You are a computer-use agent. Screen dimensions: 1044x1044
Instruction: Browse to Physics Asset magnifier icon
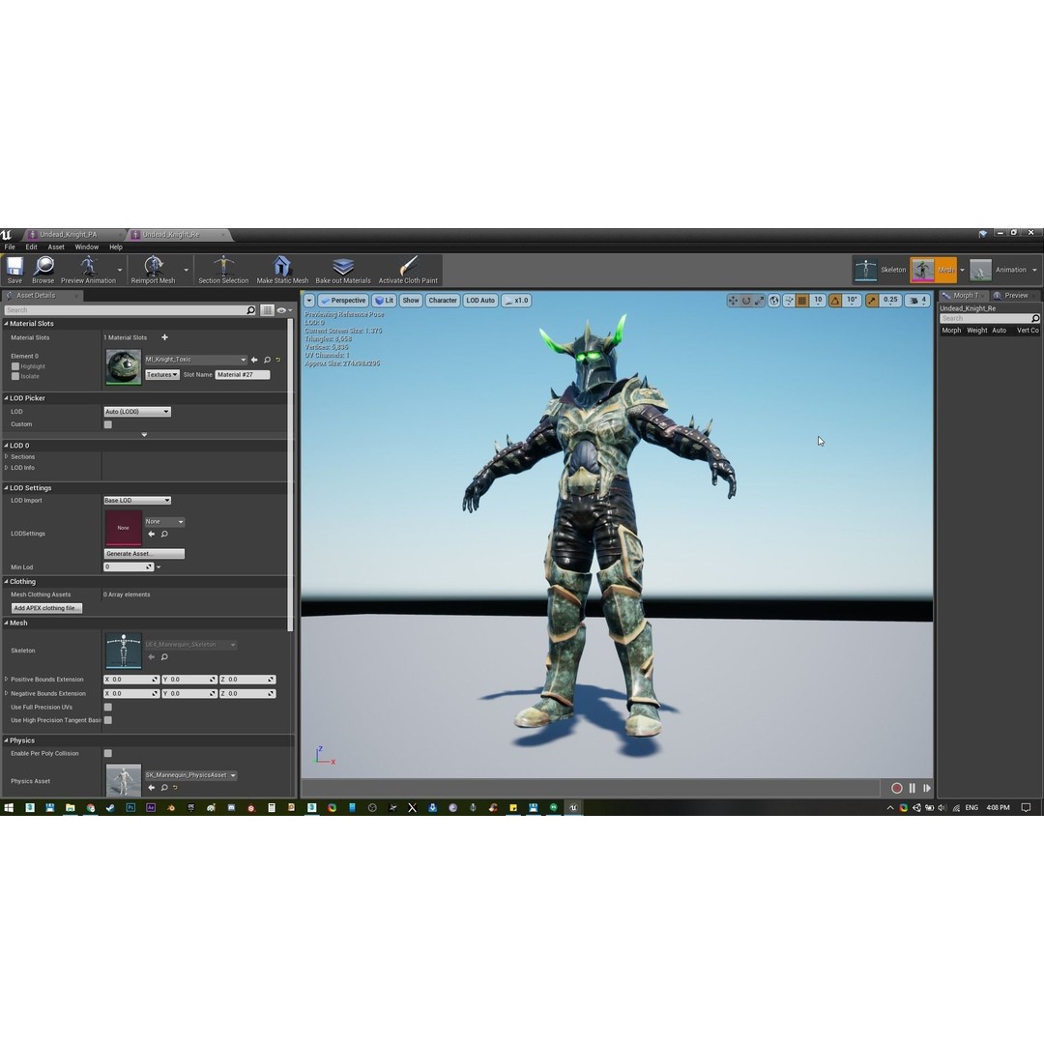pos(164,788)
